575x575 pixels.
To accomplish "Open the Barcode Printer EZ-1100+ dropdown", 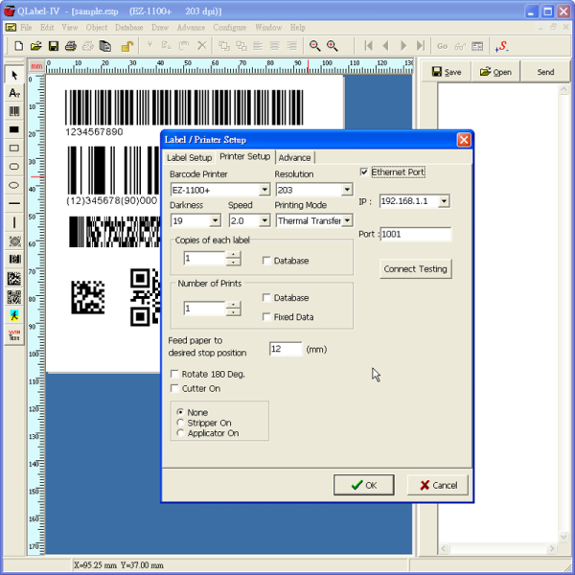I will 264,190.
